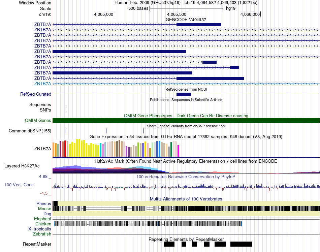
Task: Open the RepeatMasker track label
Action: tap(37, 244)
